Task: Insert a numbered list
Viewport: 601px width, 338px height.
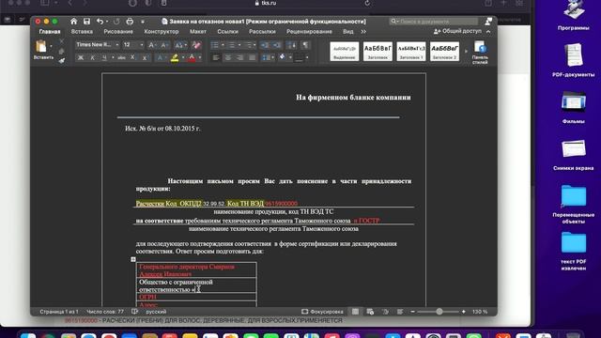Action: 232,45
